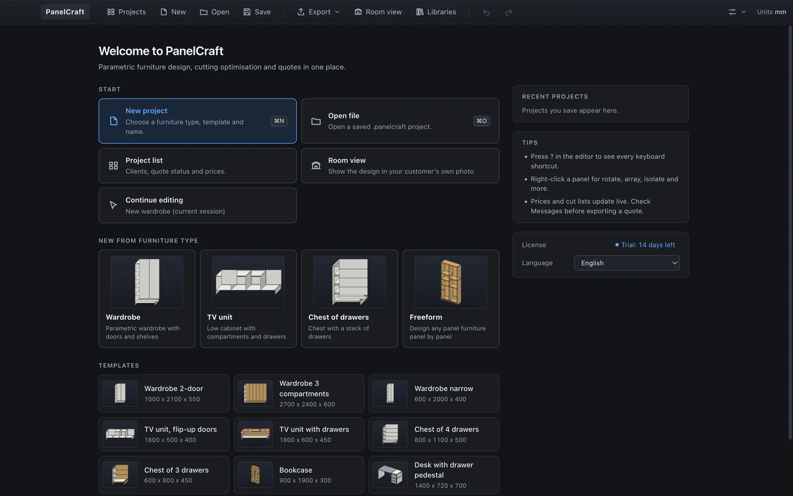Viewport: 793px width, 496px height.
Task: Click '900 x 1900 x 300' dimensions text
Action: coord(305,480)
